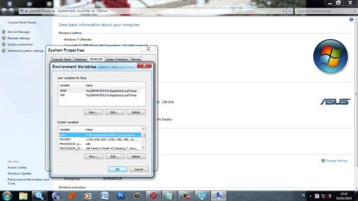Open Performance Information and Tools link
Screen dimensions: 358x201
coord(28,181)
